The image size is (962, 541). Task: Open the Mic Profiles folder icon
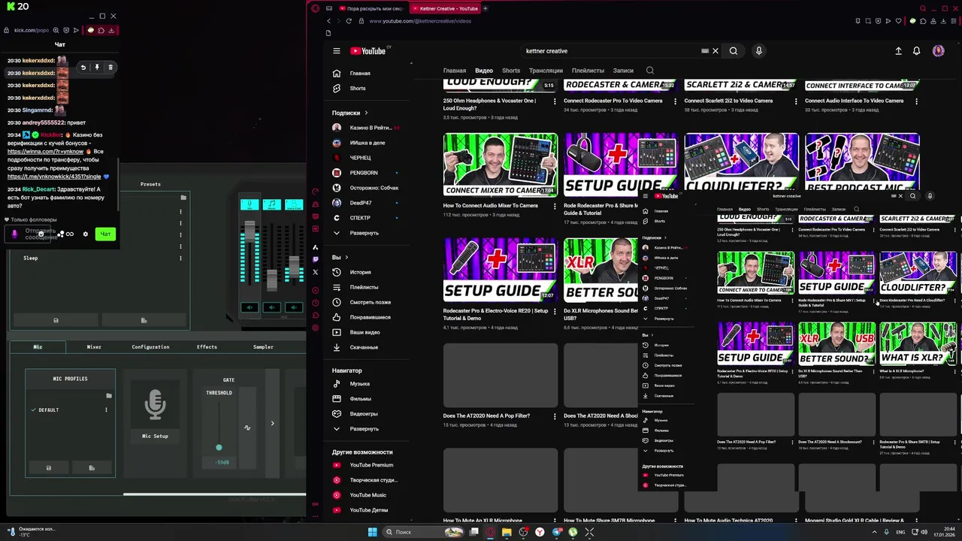click(x=108, y=395)
